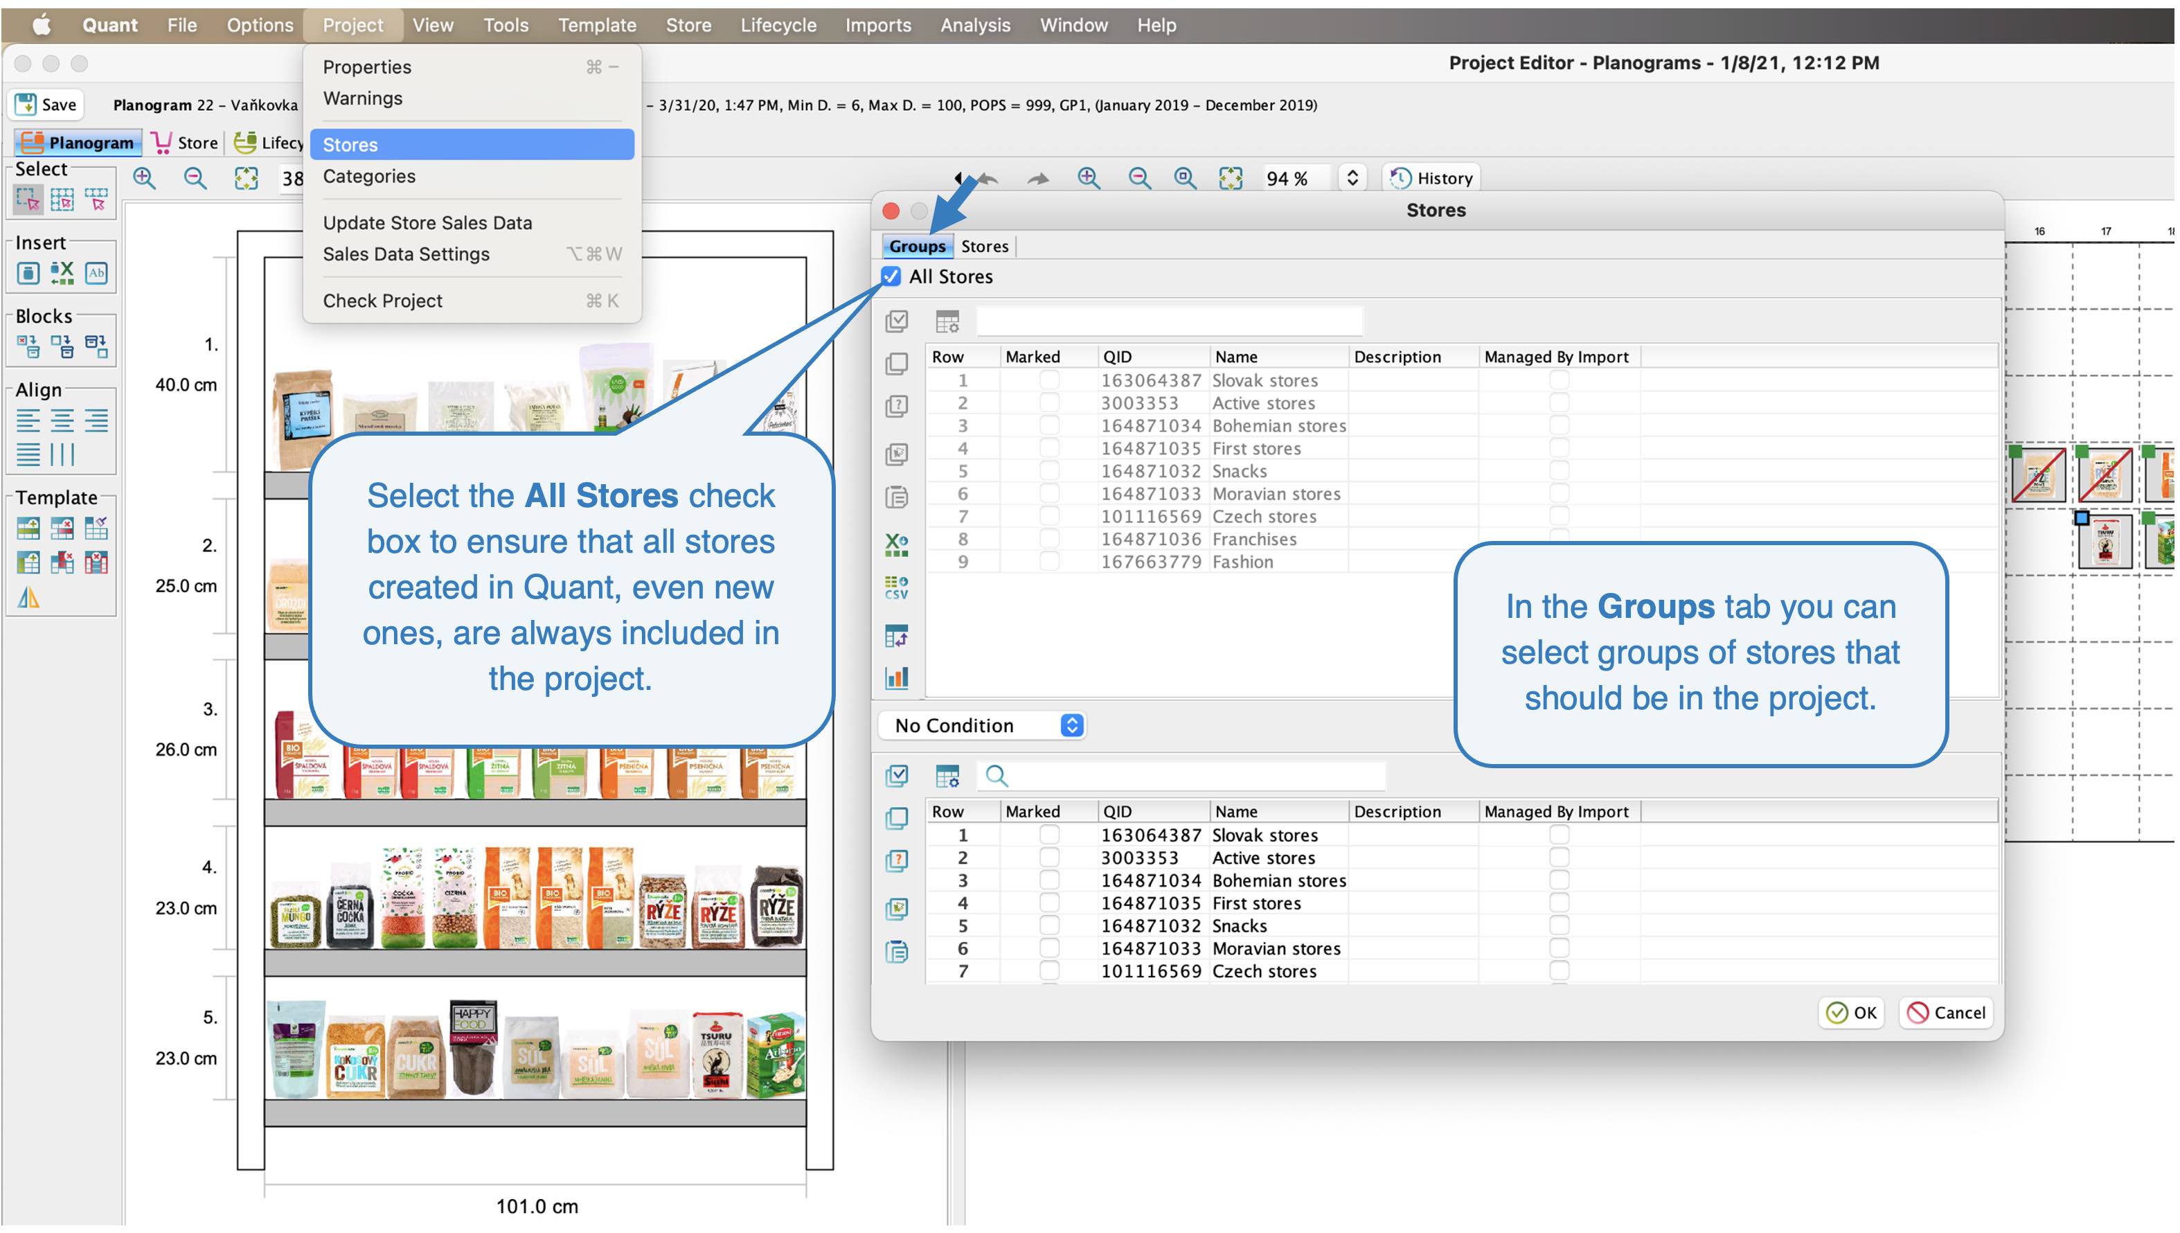This screenshot has height=1233, width=2180.
Task: Open the Lifecycle menu
Action: coord(778,26)
